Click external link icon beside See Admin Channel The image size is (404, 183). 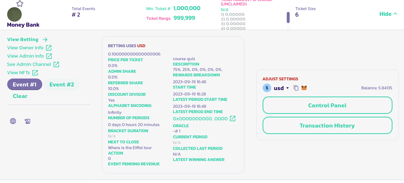pos(56,64)
